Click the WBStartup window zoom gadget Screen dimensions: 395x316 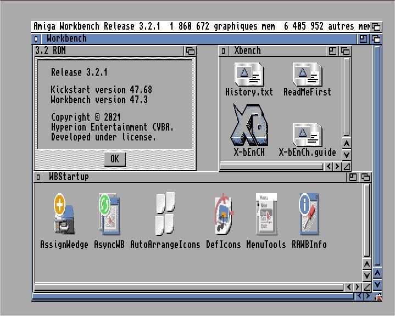tap(353, 177)
